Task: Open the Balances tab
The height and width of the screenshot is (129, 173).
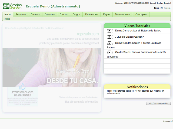Action: (x=49, y=14)
